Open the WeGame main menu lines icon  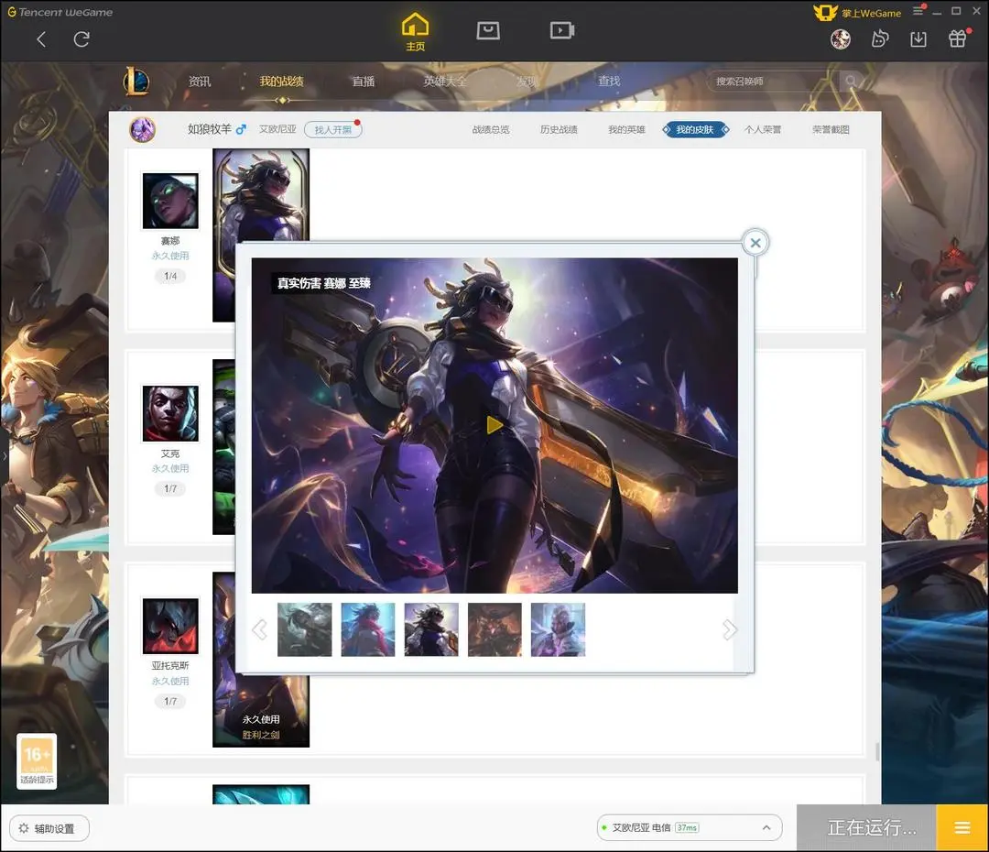pos(918,11)
